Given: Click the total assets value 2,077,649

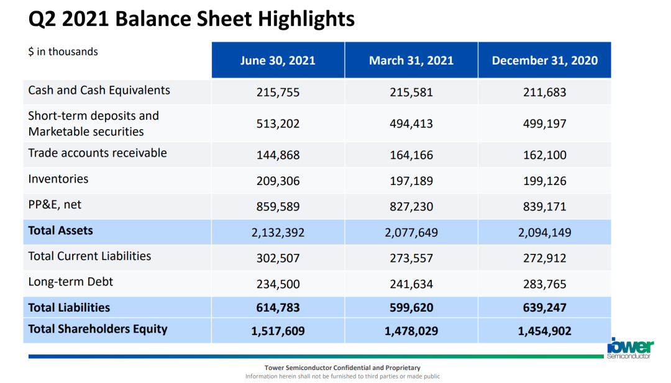Looking at the screenshot, I should pyautogui.click(x=411, y=233).
